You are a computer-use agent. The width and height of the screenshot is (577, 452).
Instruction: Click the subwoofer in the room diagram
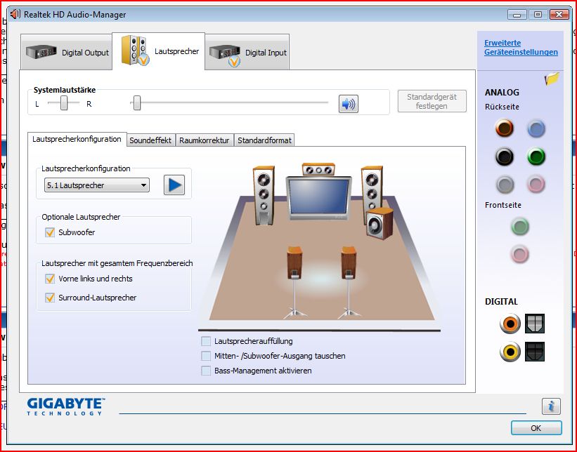(380, 223)
